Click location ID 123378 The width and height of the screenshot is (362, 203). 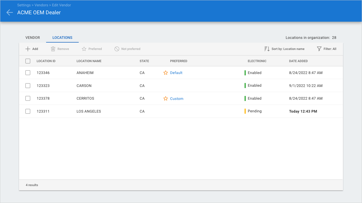pos(43,98)
